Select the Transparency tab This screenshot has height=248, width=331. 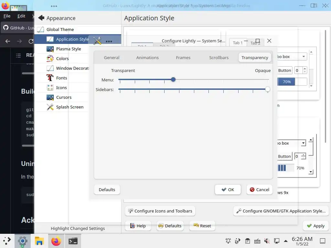pyautogui.click(x=255, y=57)
